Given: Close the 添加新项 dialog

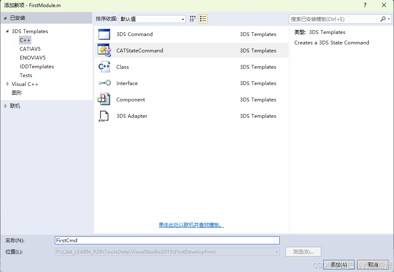Looking at the screenshot, I should [384, 5].
